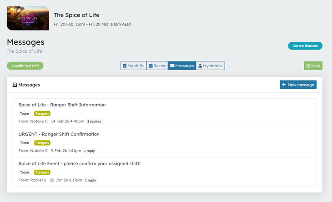Click the calendar-check icon in My shifts

125,66
